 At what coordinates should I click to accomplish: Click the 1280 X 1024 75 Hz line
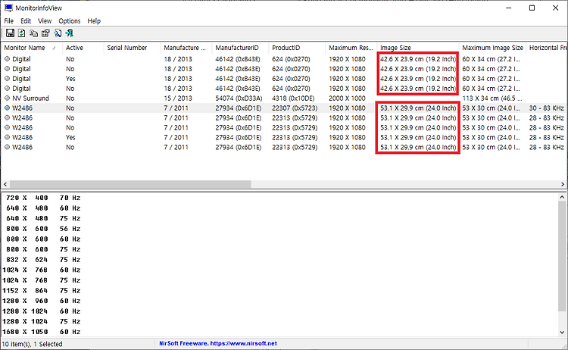coord(42,321)
